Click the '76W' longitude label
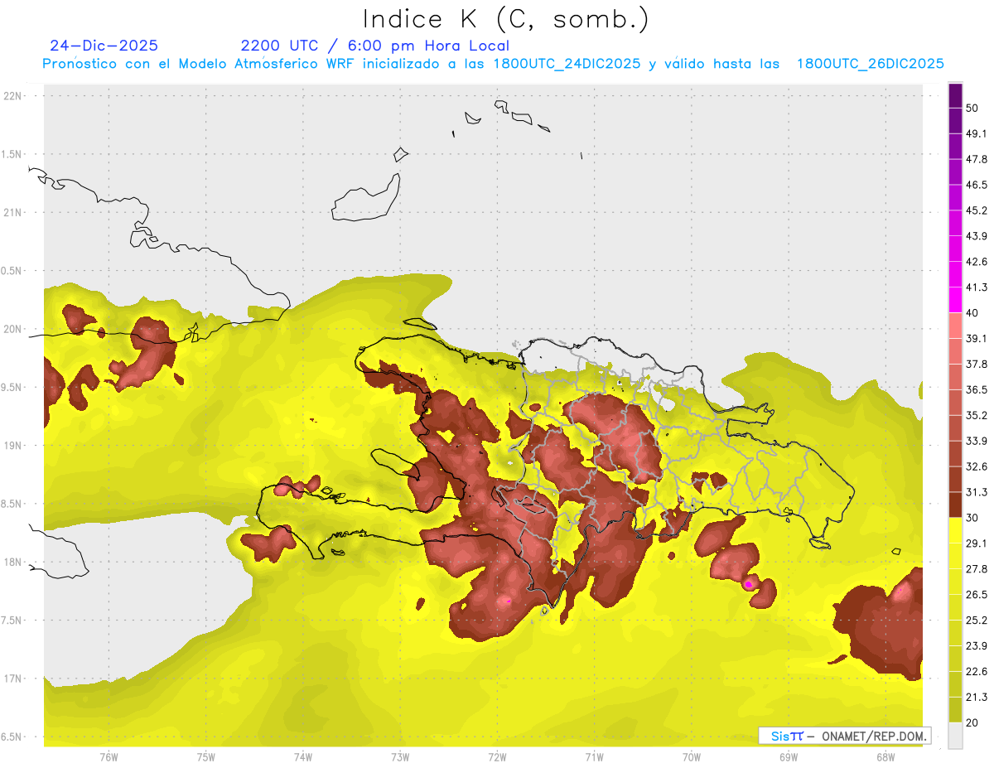 tap(109, 757)
